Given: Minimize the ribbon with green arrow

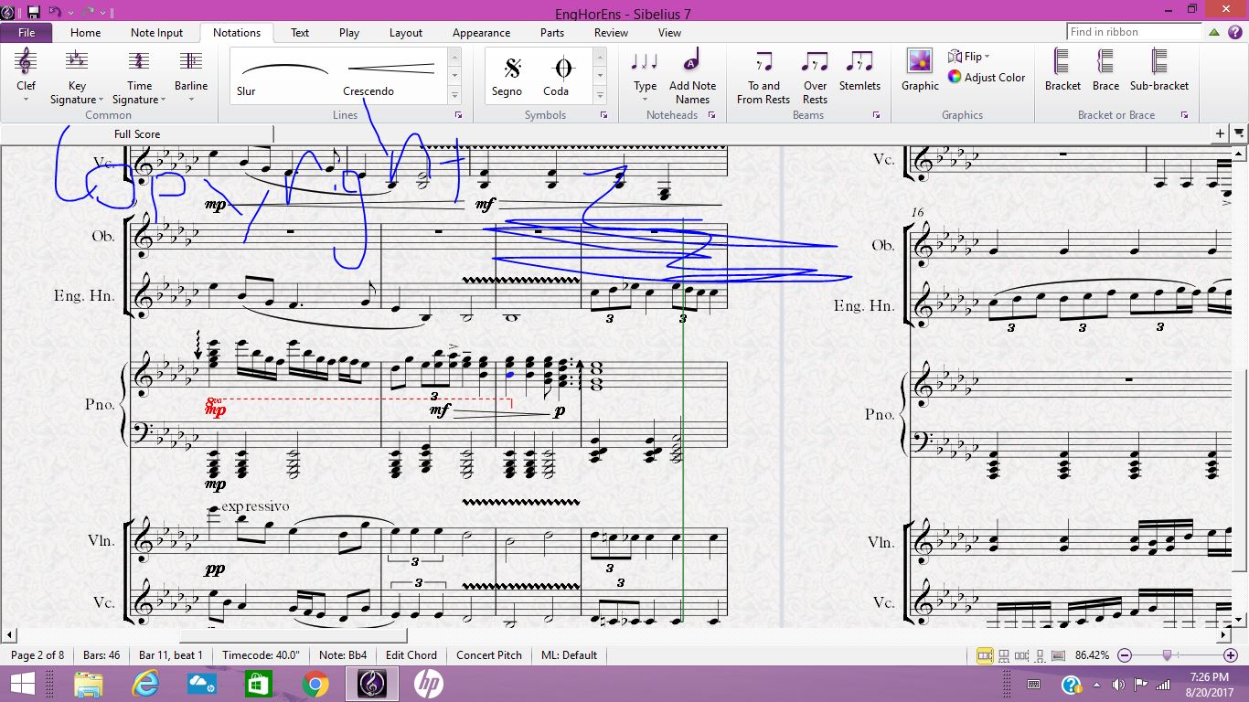Looking at the screenshot, I should [1214, 32].
